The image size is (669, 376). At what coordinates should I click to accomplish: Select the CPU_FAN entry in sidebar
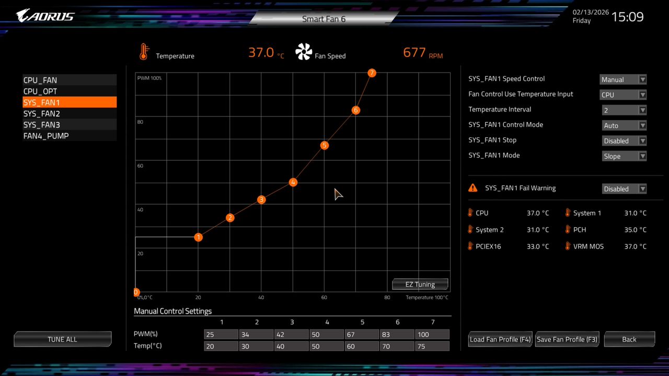point(40,80)
